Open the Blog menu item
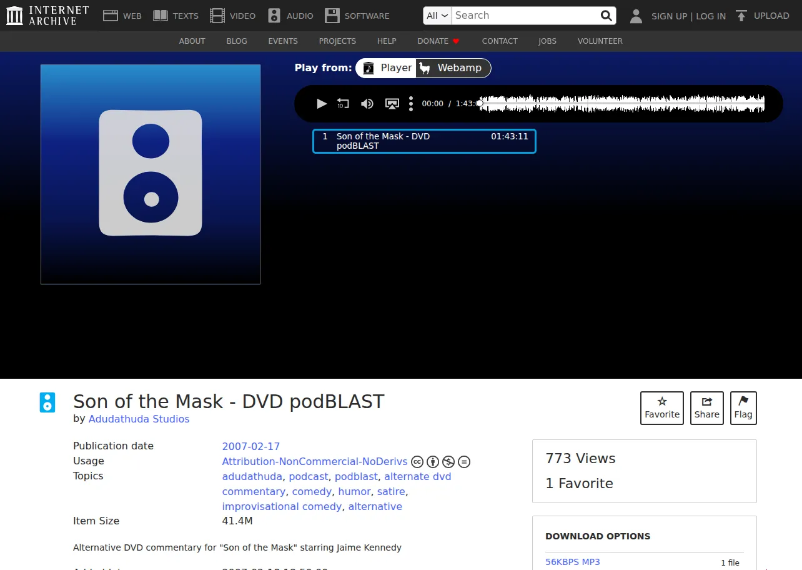This screenshot has height=570, width=802. (x=237, y=41)
